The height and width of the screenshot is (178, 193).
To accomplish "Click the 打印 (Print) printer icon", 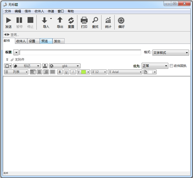I will [84, 20].
